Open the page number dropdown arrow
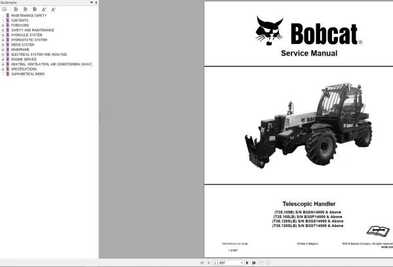The image size is (393, 267). (x=242, y=262)
